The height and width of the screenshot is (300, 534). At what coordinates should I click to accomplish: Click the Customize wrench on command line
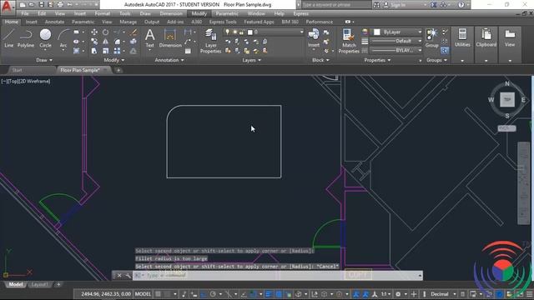(128, 276)
